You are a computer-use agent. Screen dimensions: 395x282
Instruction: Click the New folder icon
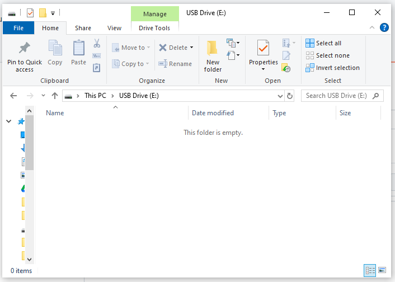point(213,49)
